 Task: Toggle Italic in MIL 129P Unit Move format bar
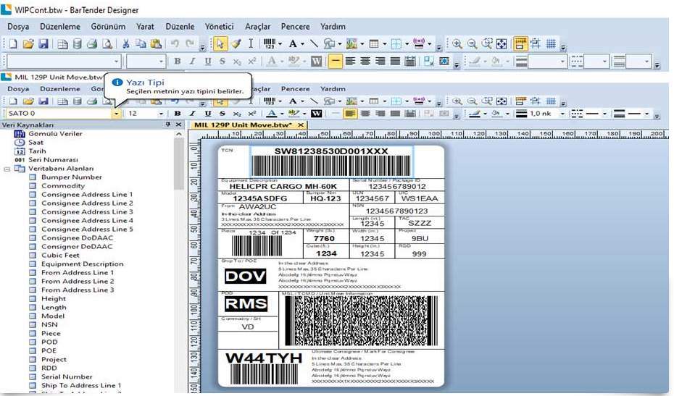(192, 114)
